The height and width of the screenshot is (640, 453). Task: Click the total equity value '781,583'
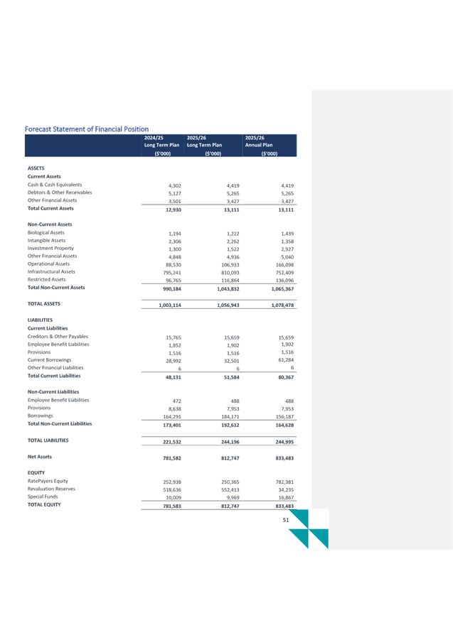pos(172,506)
